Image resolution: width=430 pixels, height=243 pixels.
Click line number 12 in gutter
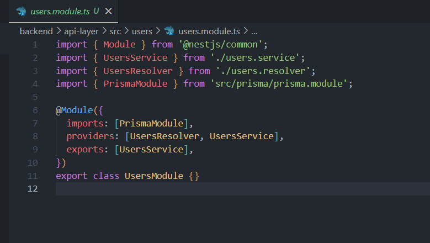click(33, 189)
